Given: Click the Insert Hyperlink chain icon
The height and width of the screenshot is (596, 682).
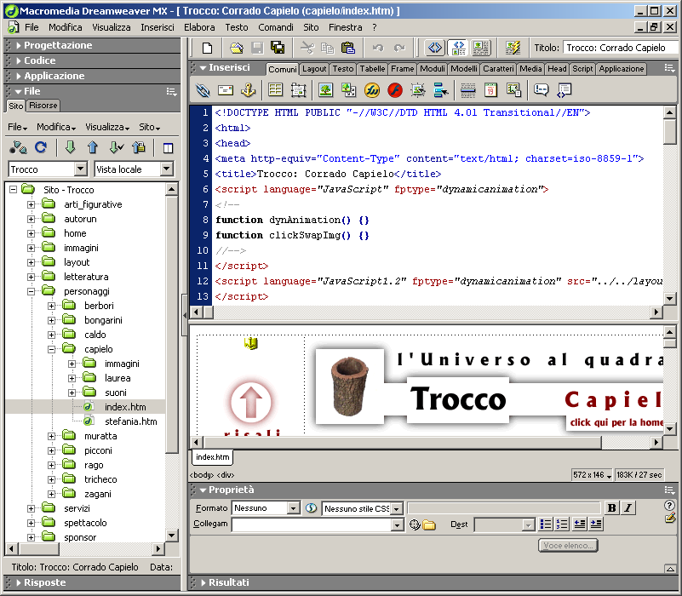Looking at the screenshot, I should coord(203,89).
